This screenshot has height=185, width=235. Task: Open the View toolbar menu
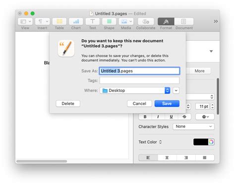click(x=25, y=21)
